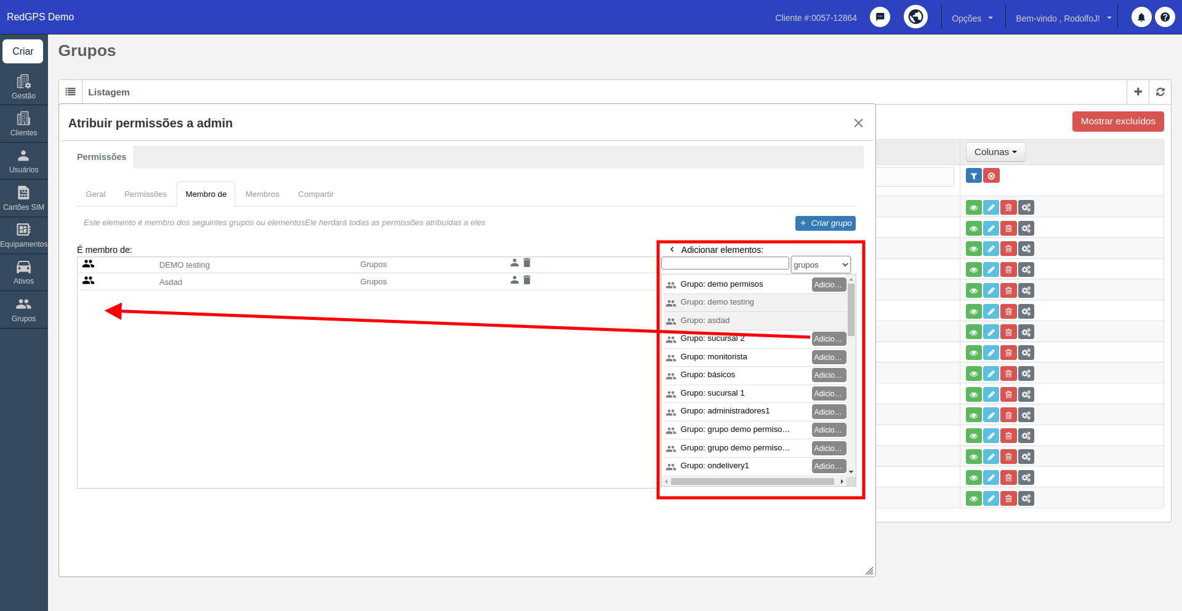Viewport: 1182px width, 611px height.
Task: Clear filters with the red circle icon
Action: tap(991, 176)
